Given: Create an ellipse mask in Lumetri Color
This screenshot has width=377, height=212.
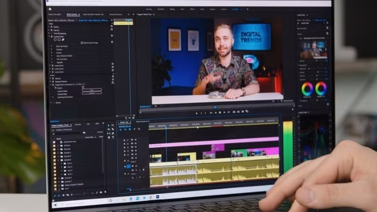Looking at the screenshot, I should [x=55, y=40].
